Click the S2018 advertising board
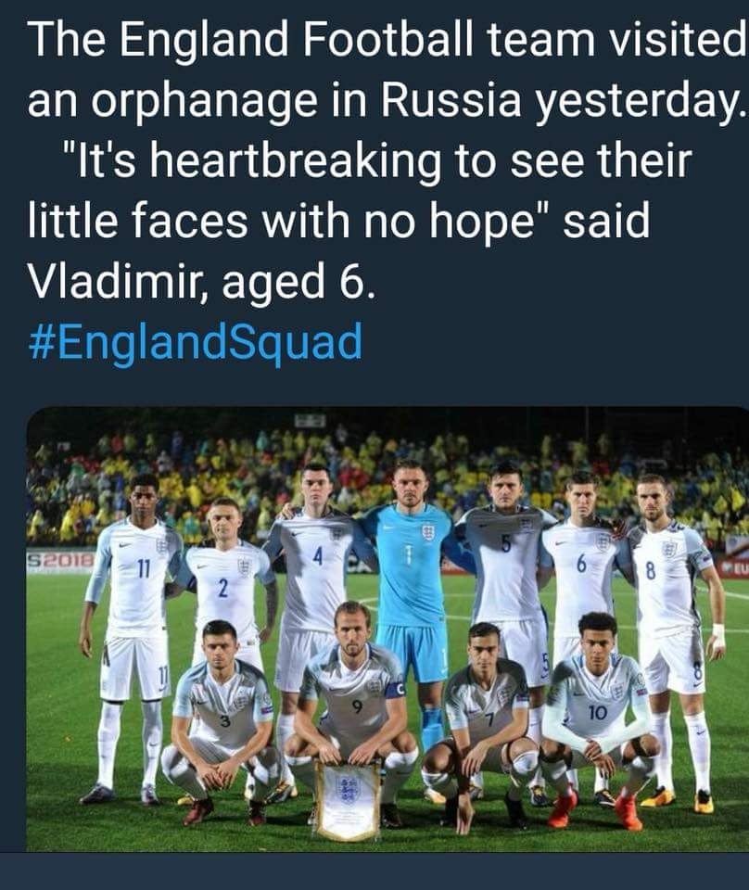This screenshot has width=749, height=890. [60, 562]
